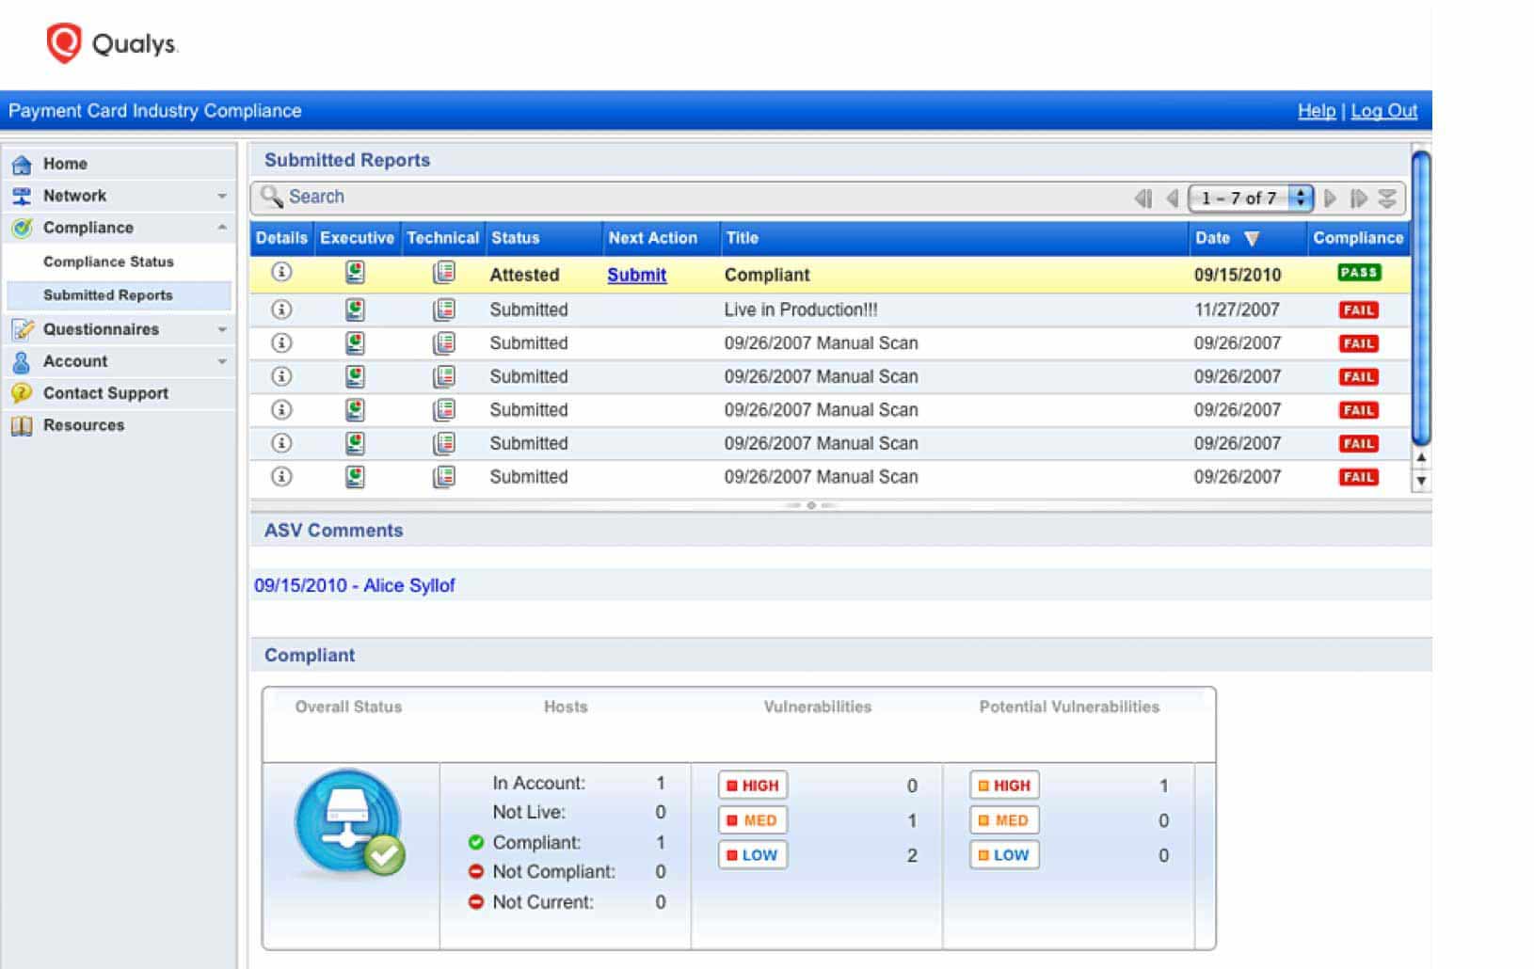Click the Qualys logo
Image resolution: width=1534 pixels, height=969 pixels.
click(109, 41)
